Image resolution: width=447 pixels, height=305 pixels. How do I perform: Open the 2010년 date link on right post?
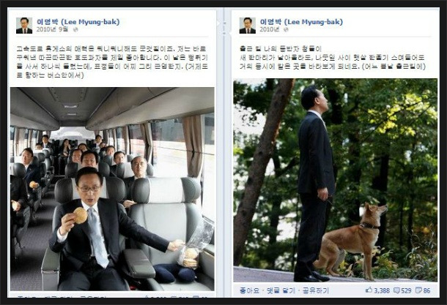[270, 29]
